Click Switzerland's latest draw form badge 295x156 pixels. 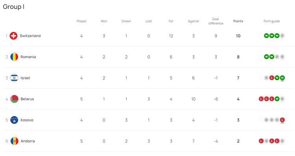(282, 36)
